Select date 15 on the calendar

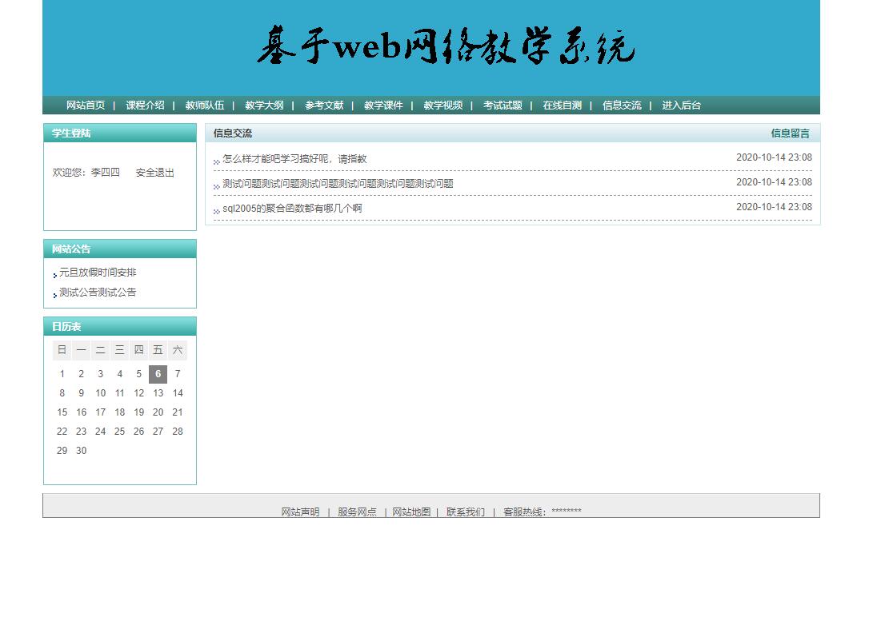tap(62, 412)
